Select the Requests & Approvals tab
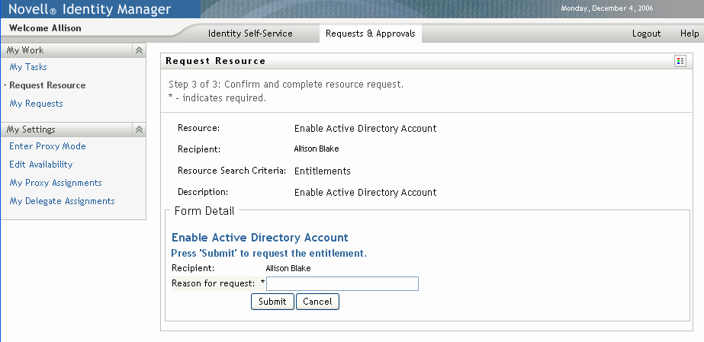This screenshot has height=342, width=704. pos(371,34)
